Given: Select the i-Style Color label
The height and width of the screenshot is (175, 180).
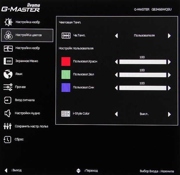Looking at the screenshot, I should 81,113.
